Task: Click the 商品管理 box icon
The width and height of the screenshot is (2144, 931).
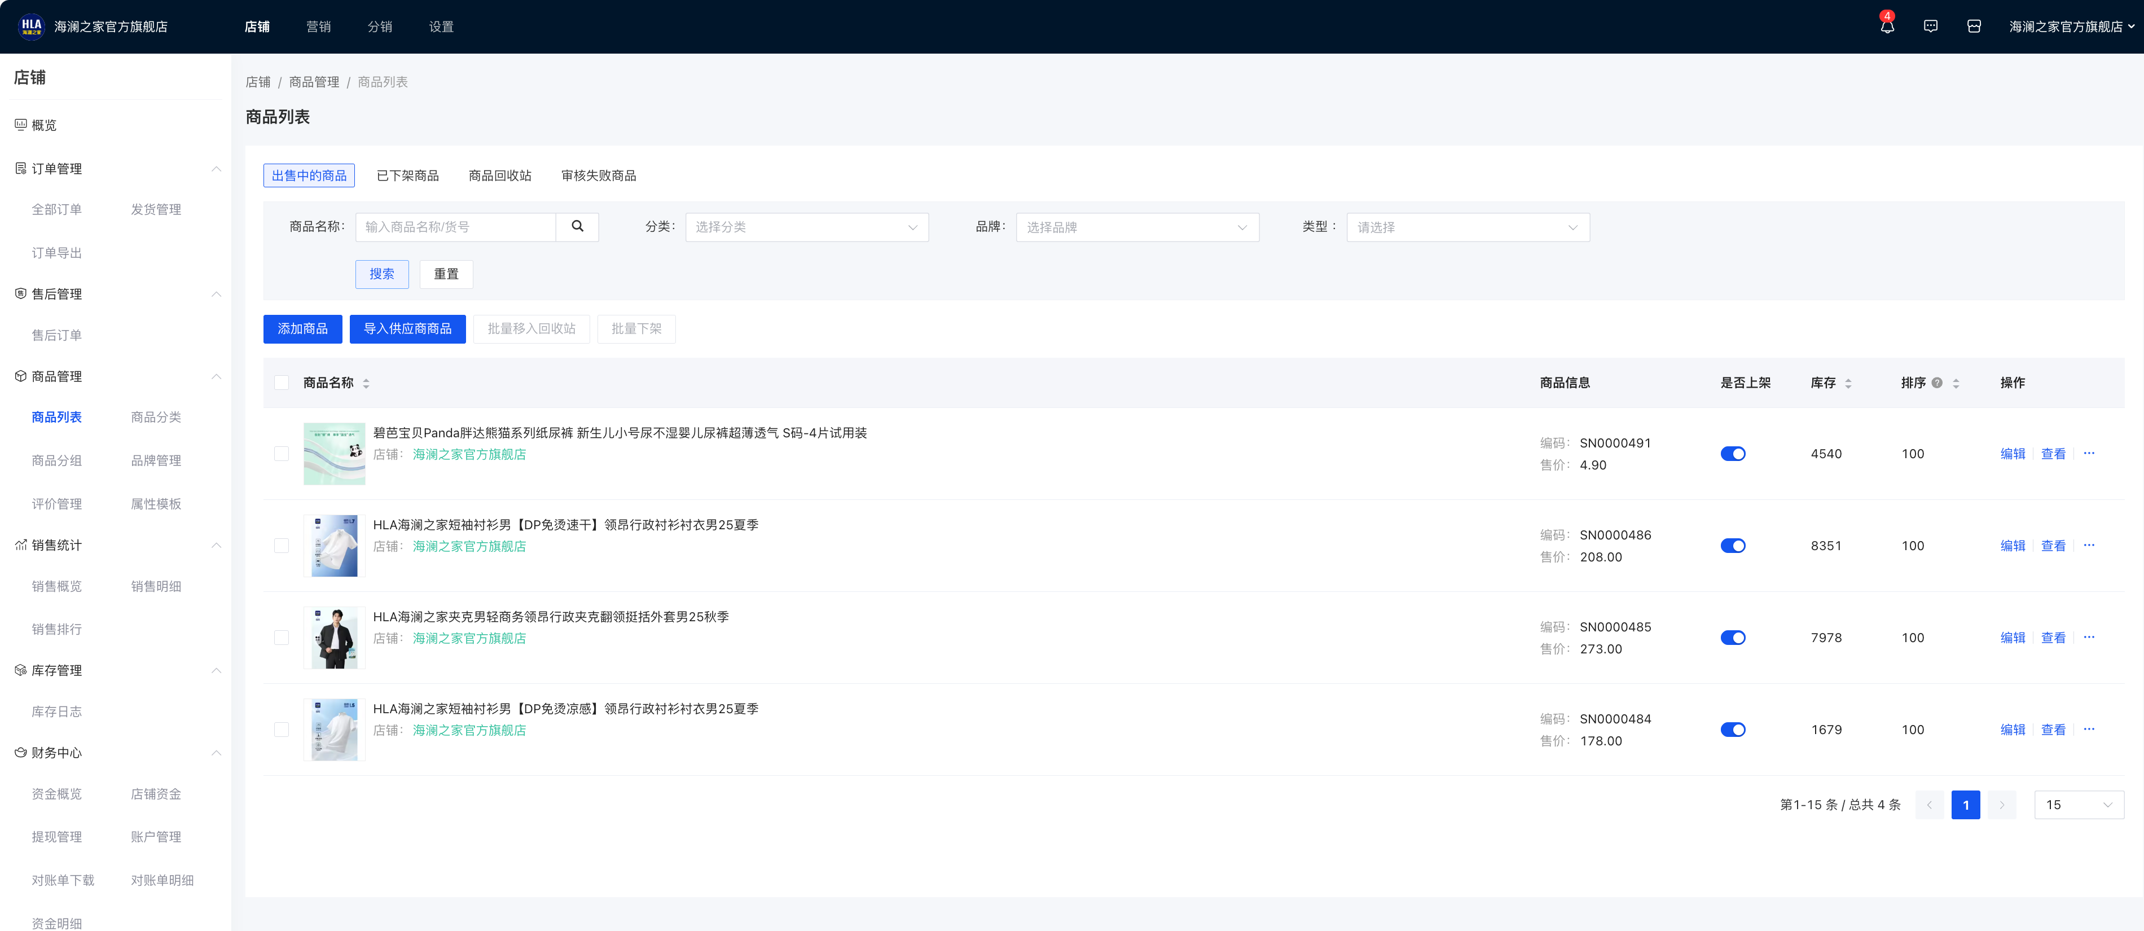Action: point(21,376)
